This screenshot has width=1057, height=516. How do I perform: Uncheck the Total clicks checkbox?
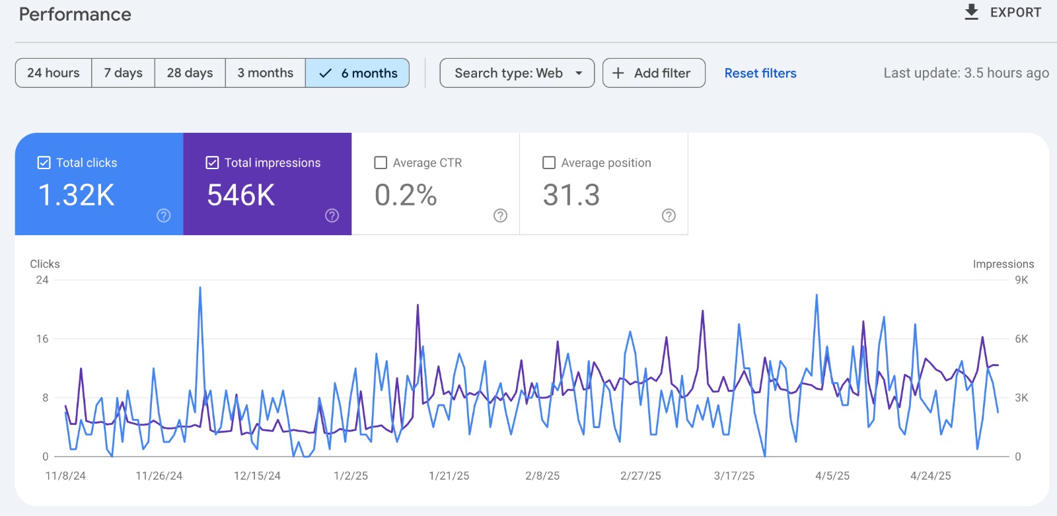[44, 163]
